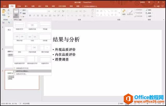Toggle text Shadow (S) formatting
166x106 pixels.
(x=42, y=16)
